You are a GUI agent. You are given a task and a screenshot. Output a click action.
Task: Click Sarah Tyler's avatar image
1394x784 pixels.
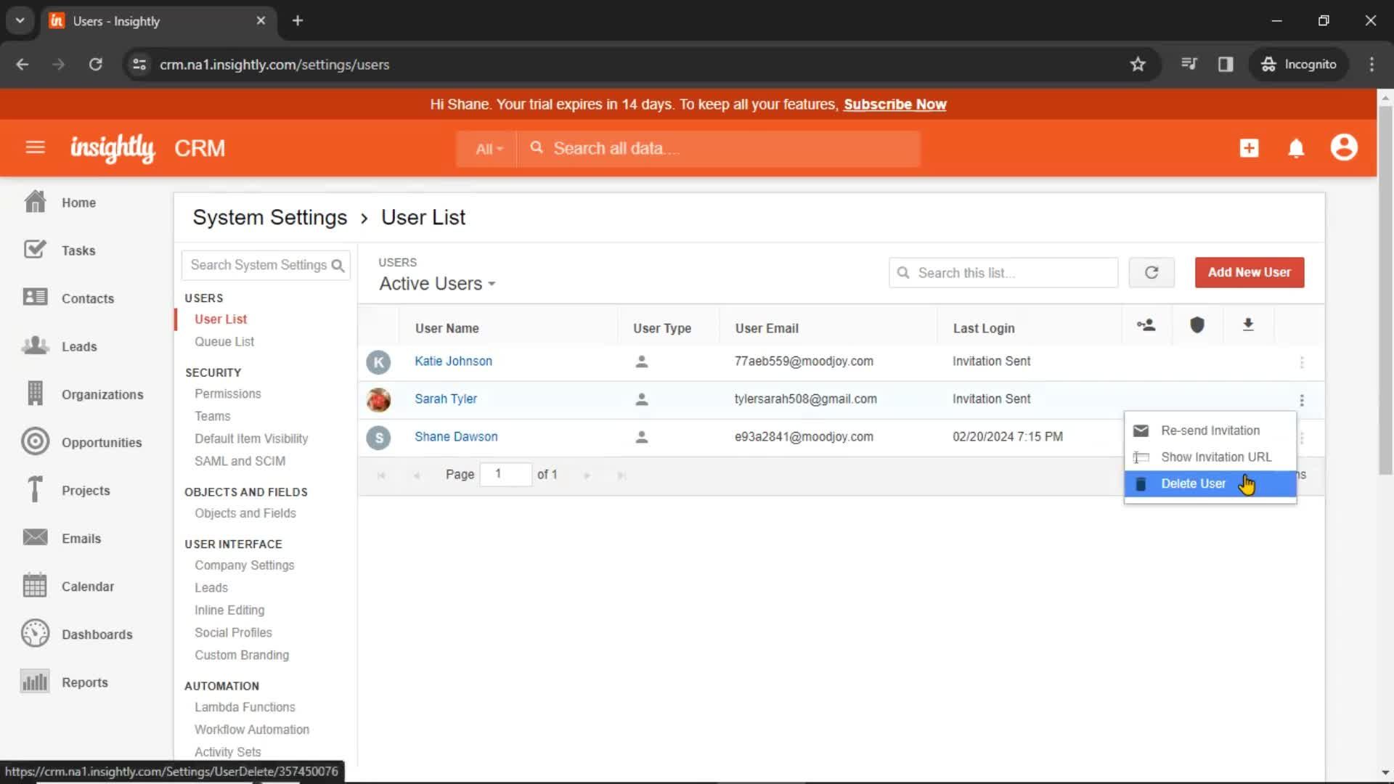[x=378, y=400]
